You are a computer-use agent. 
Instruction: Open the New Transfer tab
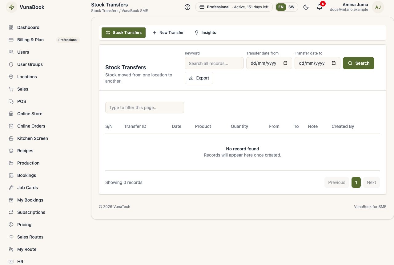click(168, 33)
